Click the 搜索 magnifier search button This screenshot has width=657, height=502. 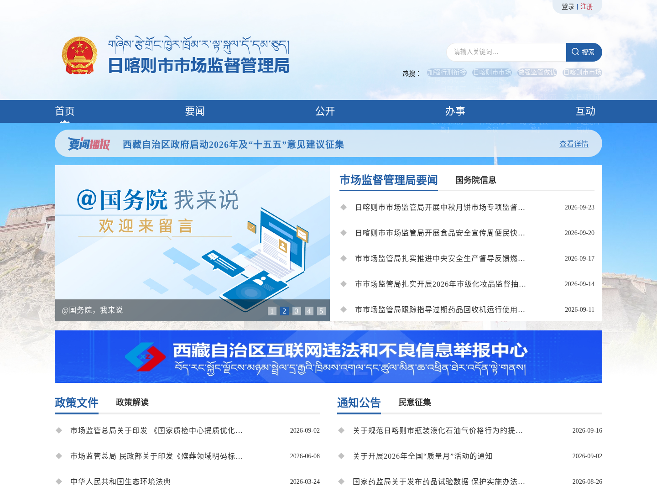coord(584,52)
